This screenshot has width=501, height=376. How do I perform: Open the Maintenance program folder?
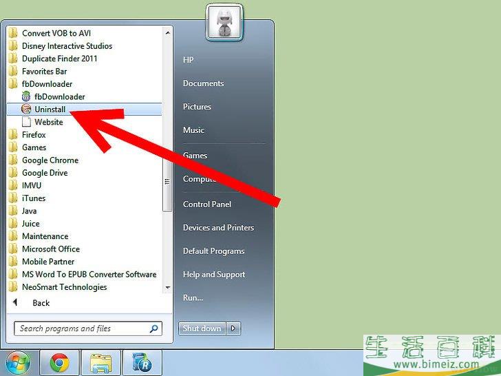click(45, 236)
